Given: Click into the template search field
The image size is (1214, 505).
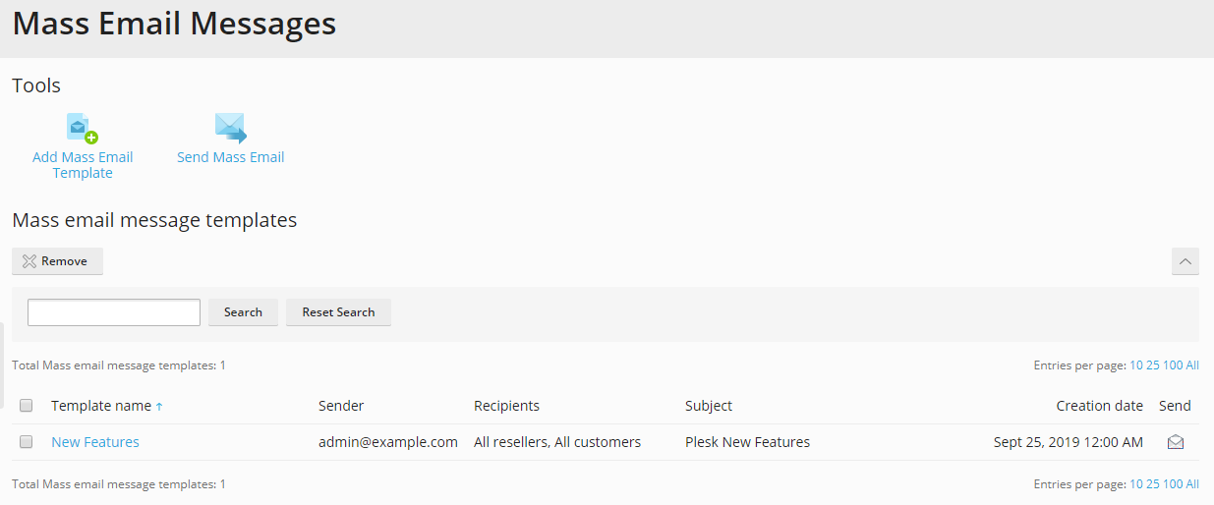Looking at the screenshot, I should click(114, 312).
